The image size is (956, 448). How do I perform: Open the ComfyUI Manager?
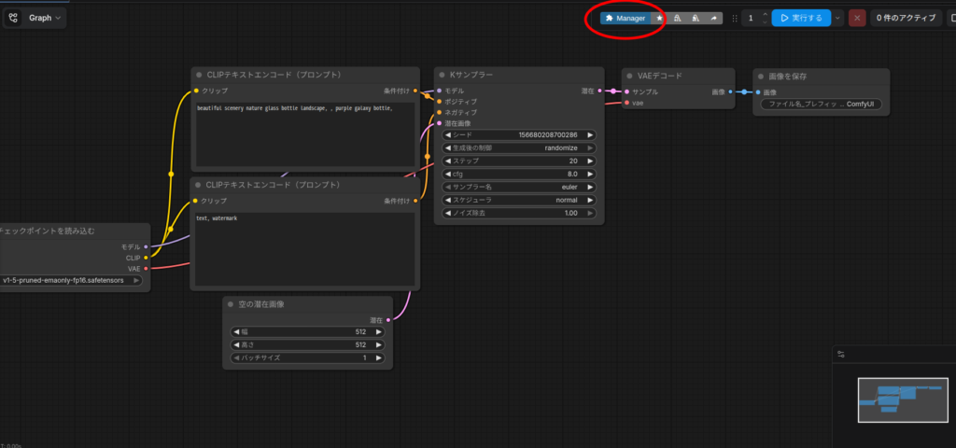(x=626, y=18)
